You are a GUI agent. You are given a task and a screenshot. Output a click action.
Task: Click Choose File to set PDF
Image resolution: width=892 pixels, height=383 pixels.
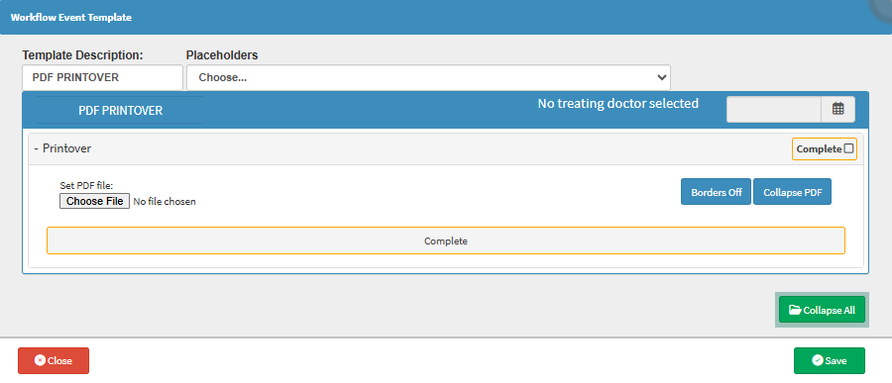[x=94, y=201]
